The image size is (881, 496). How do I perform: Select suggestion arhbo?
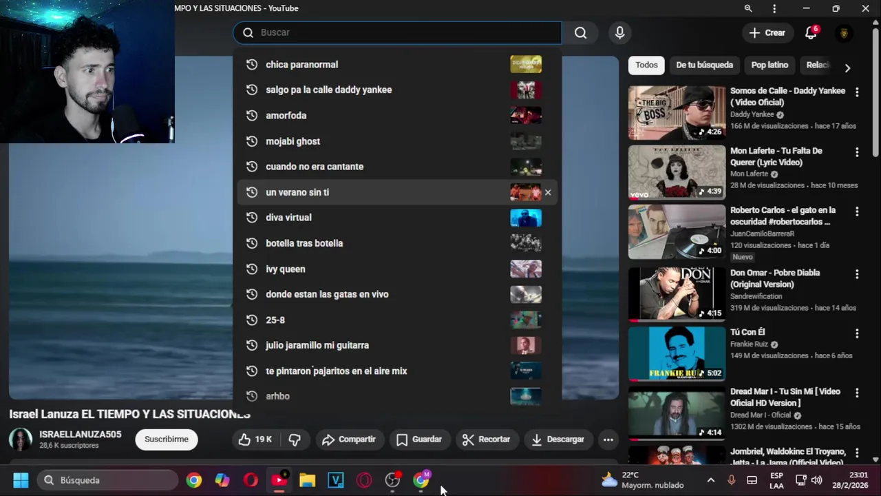(x=396, y=396)
